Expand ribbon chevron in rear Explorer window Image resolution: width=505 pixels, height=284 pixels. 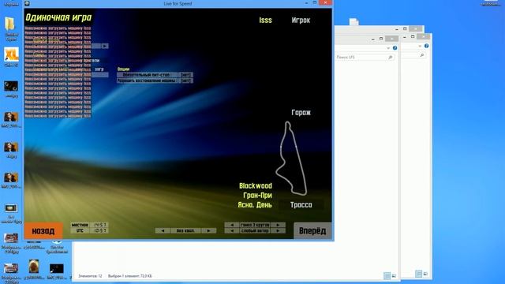pos(420,46)
